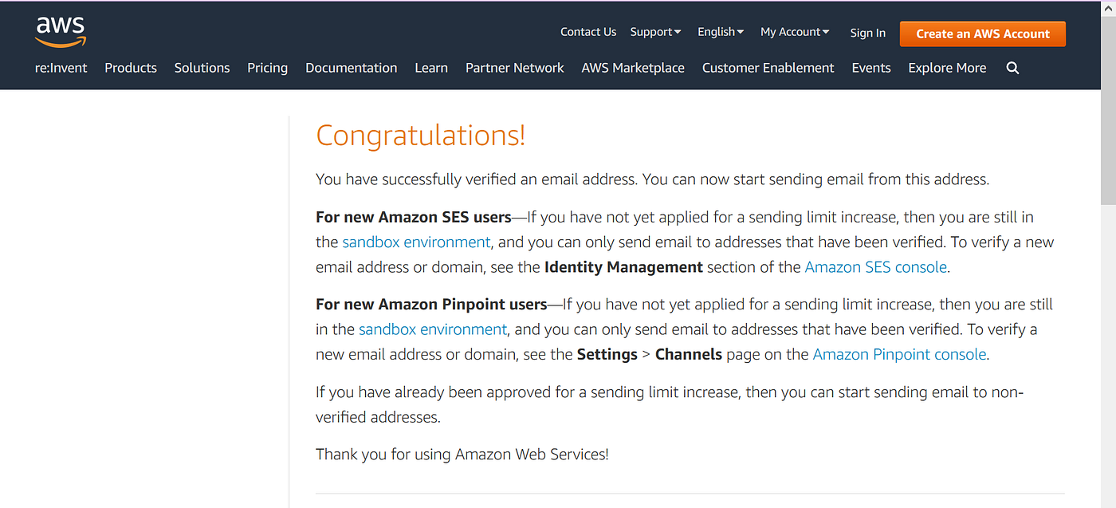This screenshot has height=508, width=1116.
Task: Click the Create an AWS Account button
Action: coord(982,33)
